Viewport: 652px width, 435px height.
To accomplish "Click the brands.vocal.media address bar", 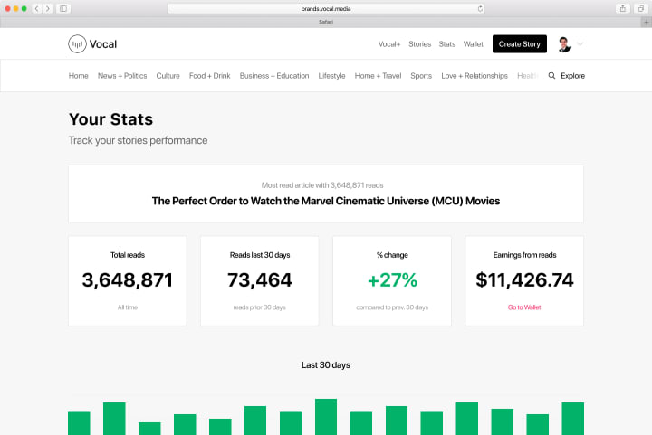I will point(326,8).
